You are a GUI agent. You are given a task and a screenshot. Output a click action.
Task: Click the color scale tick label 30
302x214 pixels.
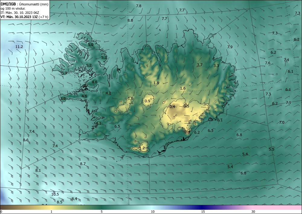click(253, 212)
